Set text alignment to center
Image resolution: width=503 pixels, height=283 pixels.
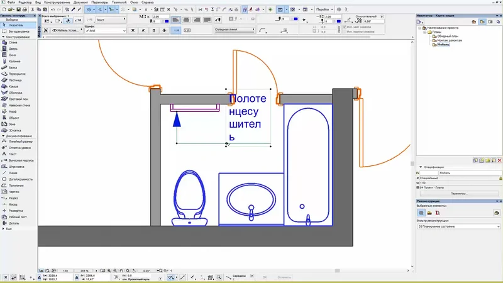(186, 20)
